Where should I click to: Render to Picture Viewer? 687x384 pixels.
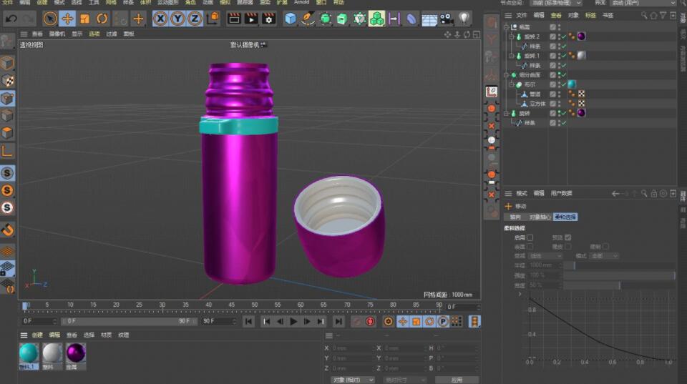(251, 19)
